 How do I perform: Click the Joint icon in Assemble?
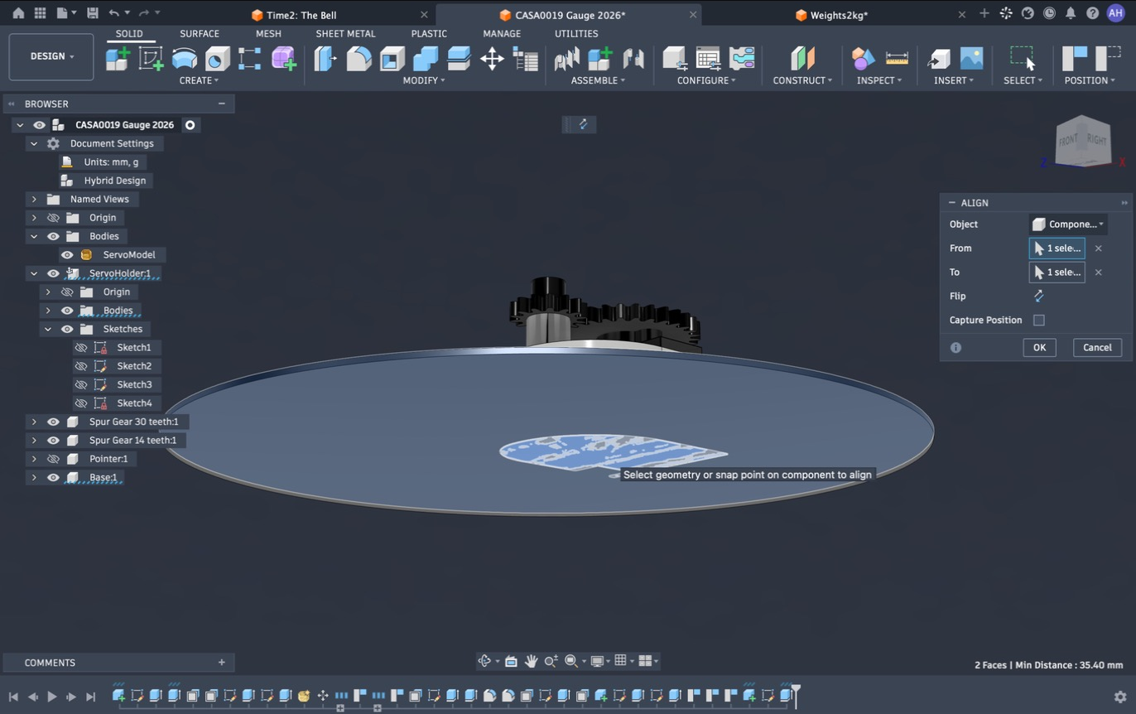(x=633, y=58)
